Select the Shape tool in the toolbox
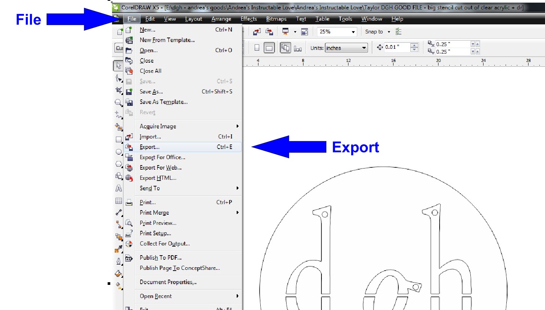545x310 pixels. click(x=119, y=78)
